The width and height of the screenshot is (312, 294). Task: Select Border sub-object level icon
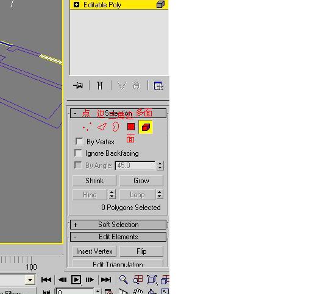click(x=116, y=127)
